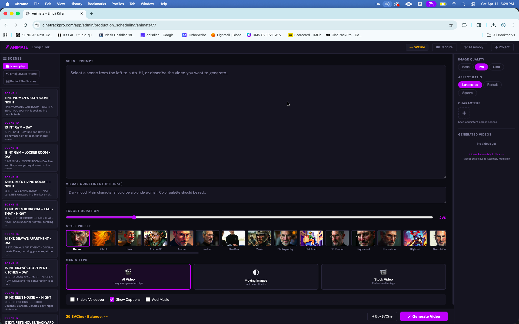
Task: Select the Square aspect ratio
Action: [x=467, y=93]
